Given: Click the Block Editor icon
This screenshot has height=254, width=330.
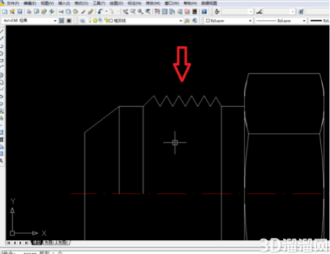Looking at the screenshot, I should pyautogui.click(x=91, y=12).
